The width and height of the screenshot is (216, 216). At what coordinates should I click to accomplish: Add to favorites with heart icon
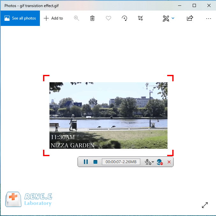[x=108, y=18]
